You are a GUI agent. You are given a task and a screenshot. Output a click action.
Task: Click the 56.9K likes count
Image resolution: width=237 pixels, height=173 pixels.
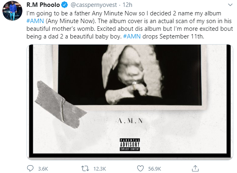click(154, 169)
